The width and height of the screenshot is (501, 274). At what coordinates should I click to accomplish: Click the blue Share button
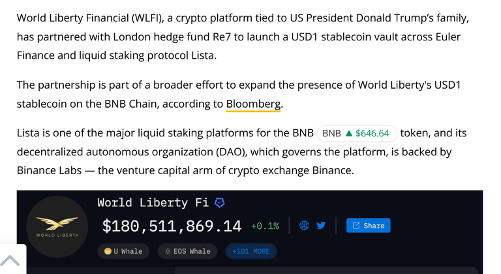(369, 226)
